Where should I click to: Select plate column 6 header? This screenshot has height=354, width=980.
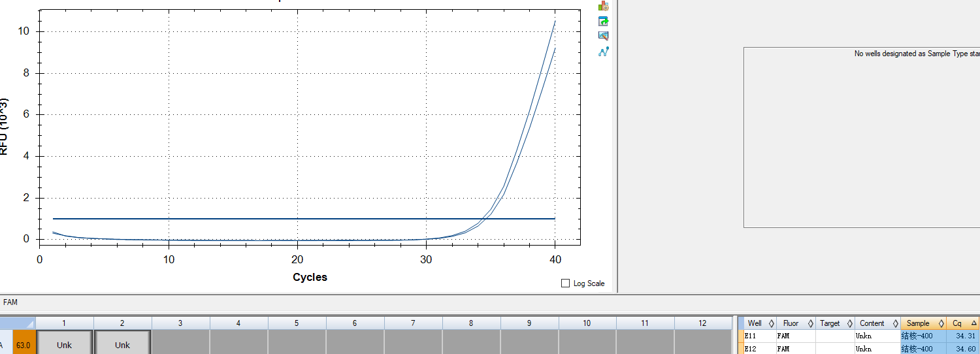click(355, 323)
